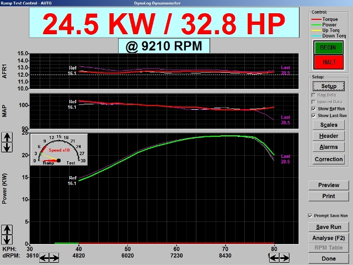Uncheck Show Ref Run checkbox
Image resolution: width=353 pixels, height=265 pixels.
point(313,109)
